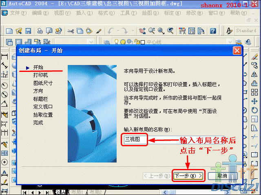Select the Array tool icon
The width and height of the screenshot is (261, 195).
254,92
